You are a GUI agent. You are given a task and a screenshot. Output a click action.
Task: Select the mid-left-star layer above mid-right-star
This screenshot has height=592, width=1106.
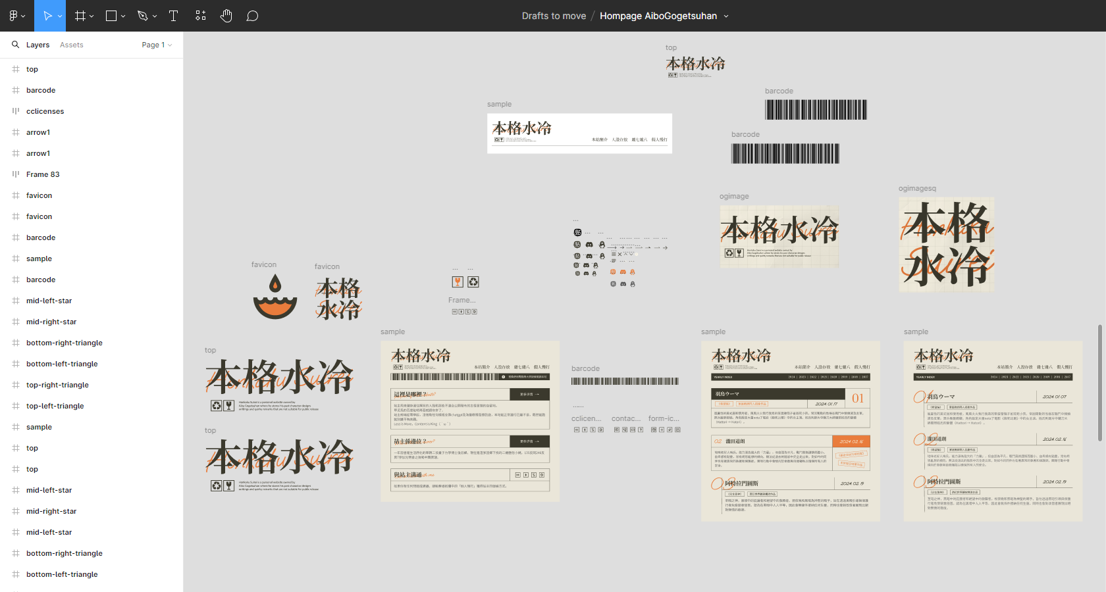tap(92, 301)
